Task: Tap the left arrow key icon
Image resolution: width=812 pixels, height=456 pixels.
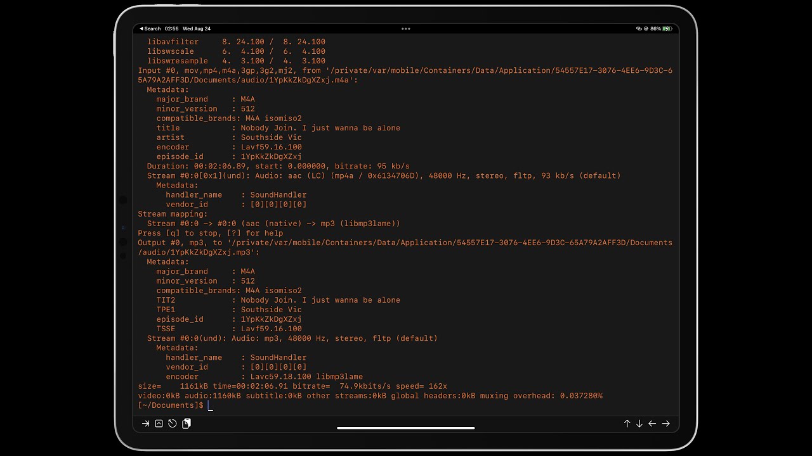Action: point(652,424)
